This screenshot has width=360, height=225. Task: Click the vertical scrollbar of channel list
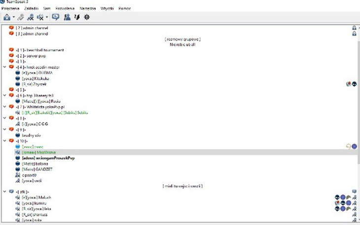coord(358,99)
